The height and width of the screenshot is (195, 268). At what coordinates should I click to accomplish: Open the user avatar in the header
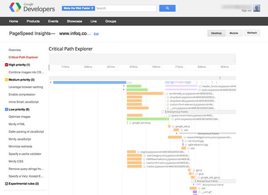256,8
